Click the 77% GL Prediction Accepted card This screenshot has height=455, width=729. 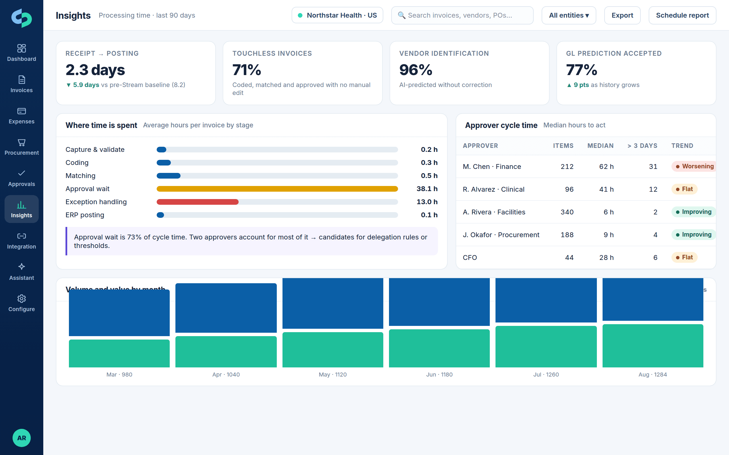[x=636, y=73]
